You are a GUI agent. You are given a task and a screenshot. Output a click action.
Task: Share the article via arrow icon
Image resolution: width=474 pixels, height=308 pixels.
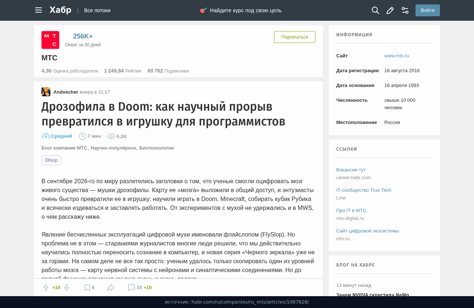[111, 288]
